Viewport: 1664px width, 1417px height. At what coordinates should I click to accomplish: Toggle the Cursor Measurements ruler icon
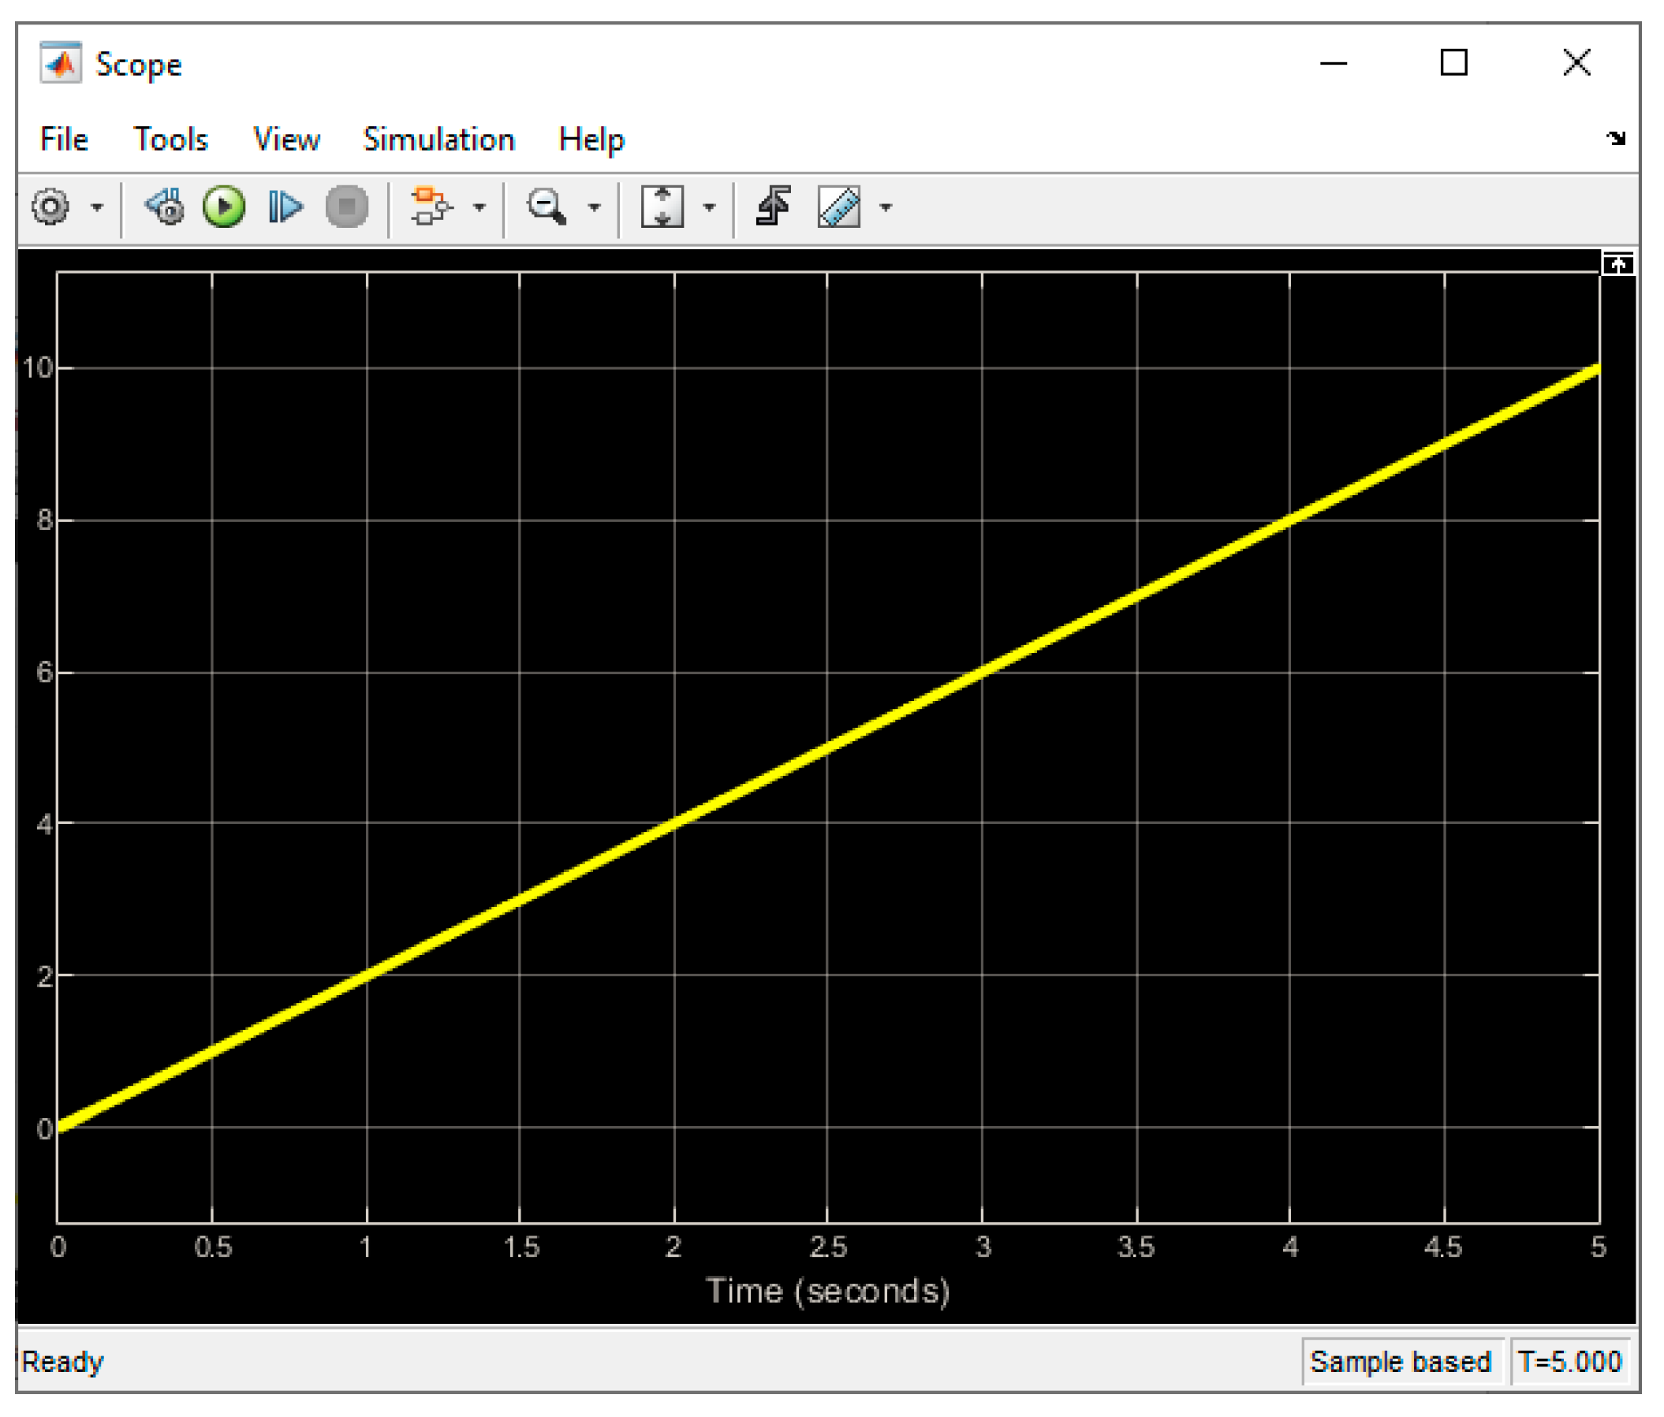(x=838, y=207)
